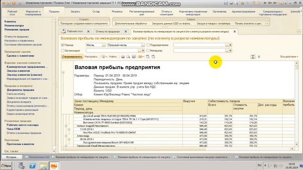Open the Прошлый месяц period selector
This screenshot has height=170, width=303.
pos(143,45)
